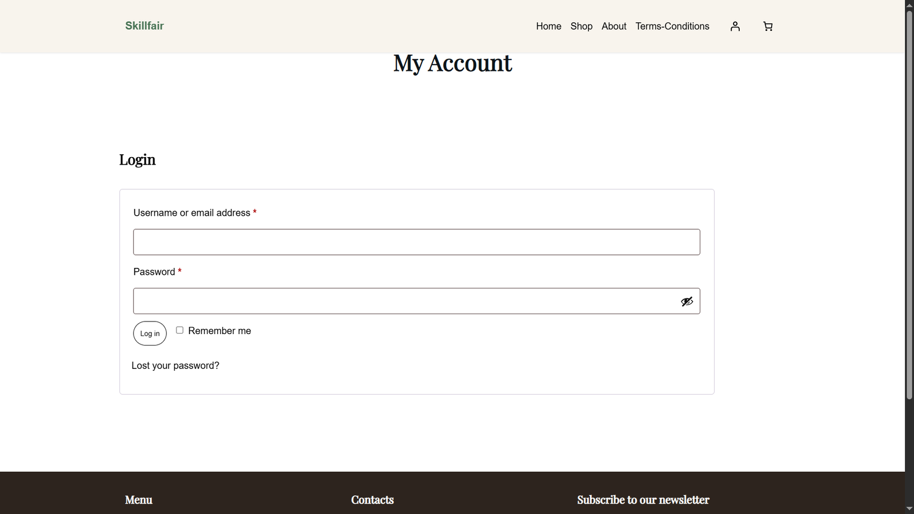The height and width of the screenshot is (514, 914).
Task: Focus the Username or email address field
Action: tap(416, 242)
